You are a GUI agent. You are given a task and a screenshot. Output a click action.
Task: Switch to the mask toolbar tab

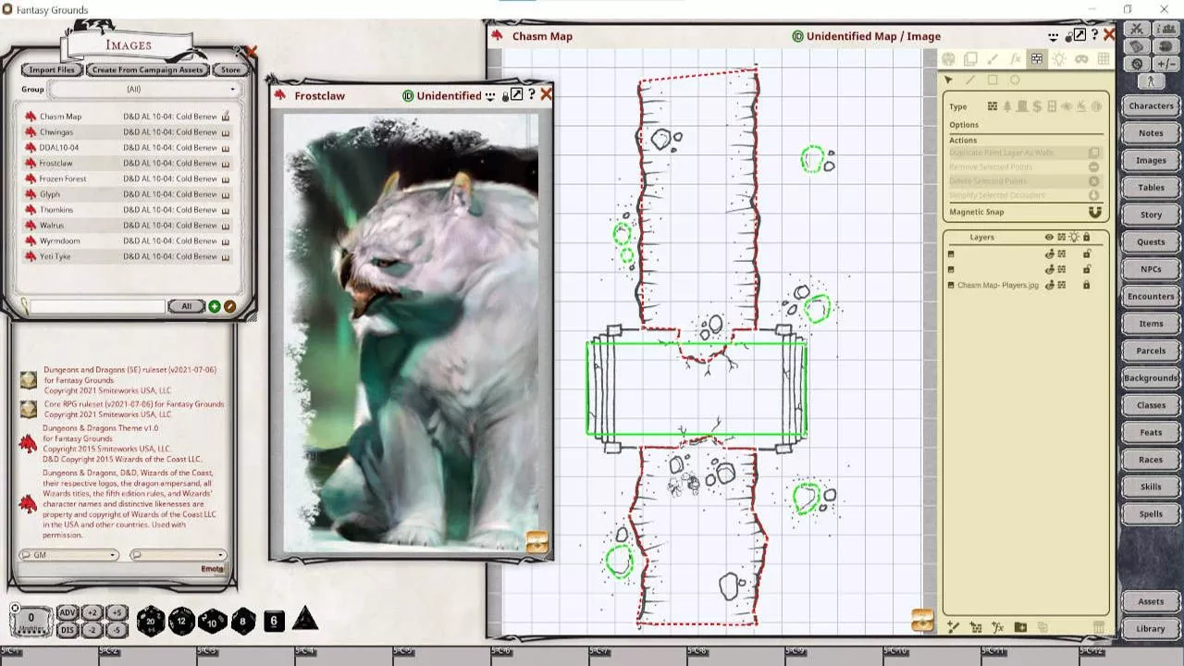pyautogui.click(x=1081, y=58)
